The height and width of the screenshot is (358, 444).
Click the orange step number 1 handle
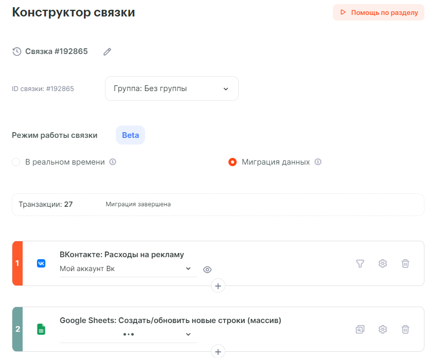(x=17, y=263)
